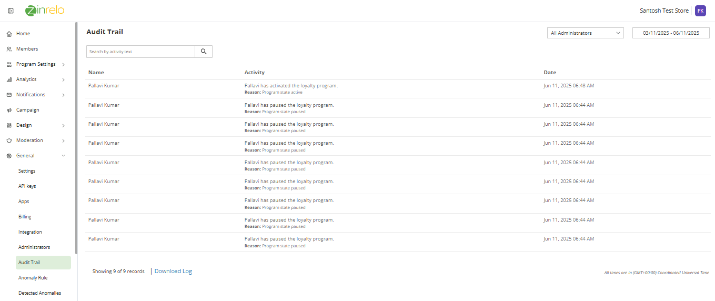Open the Anomaly Rule page
The height and width of the screenshot is (301, 715).
coord(33,278)
